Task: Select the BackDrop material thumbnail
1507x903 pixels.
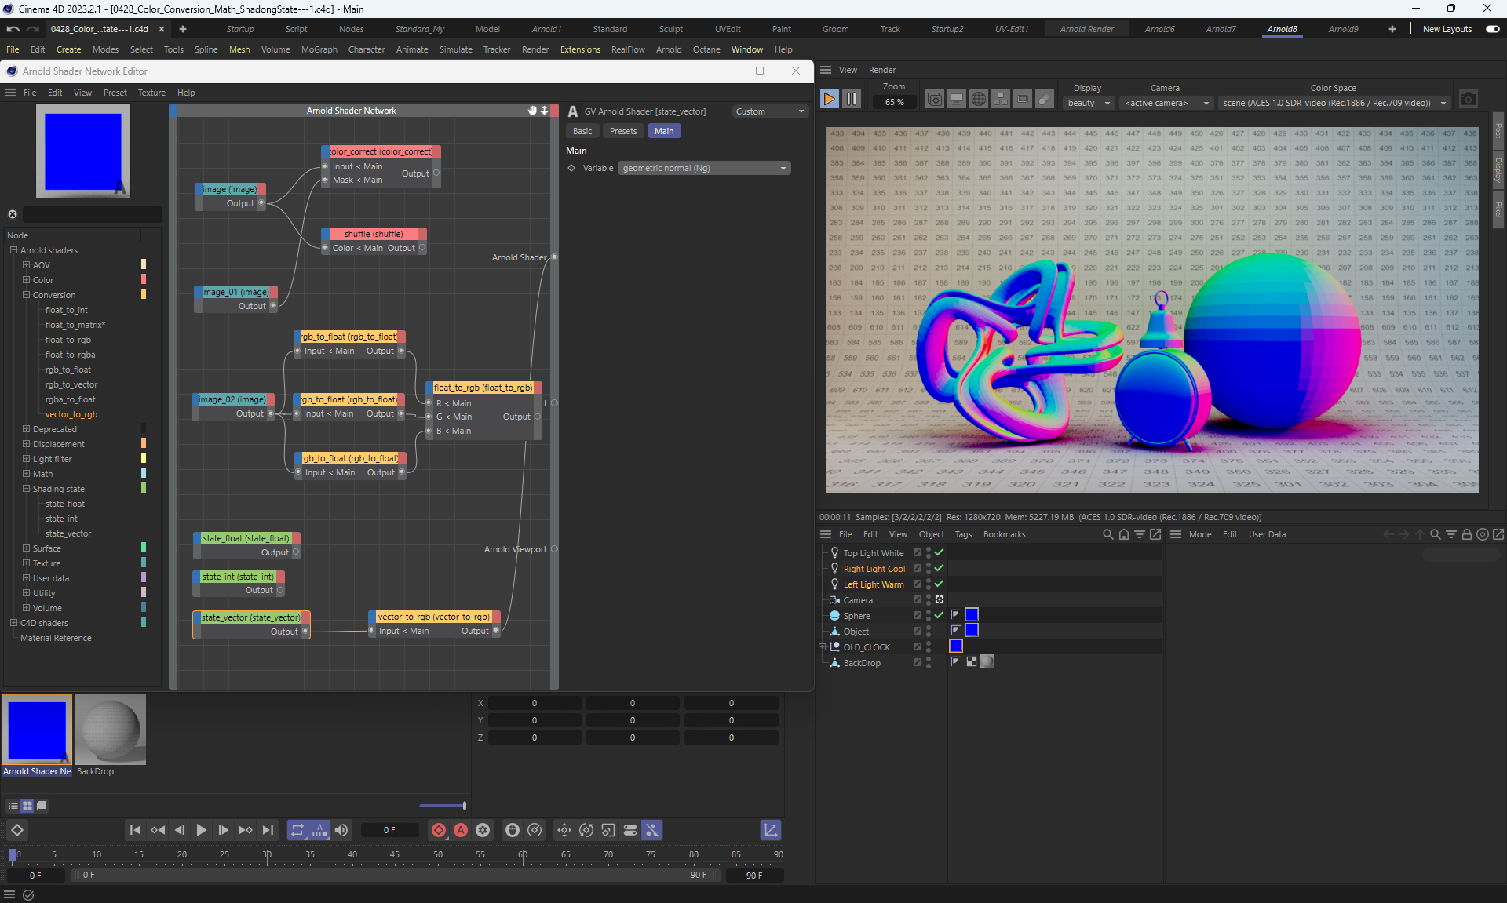Action: click(111, 730)
